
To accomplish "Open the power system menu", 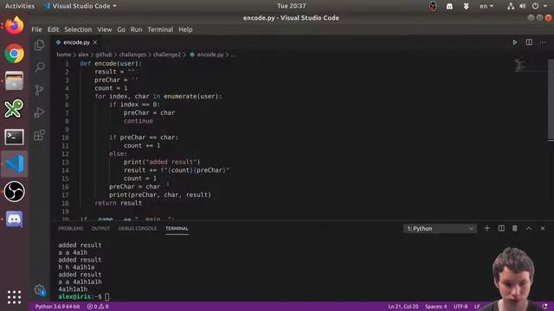I will 536,6.
